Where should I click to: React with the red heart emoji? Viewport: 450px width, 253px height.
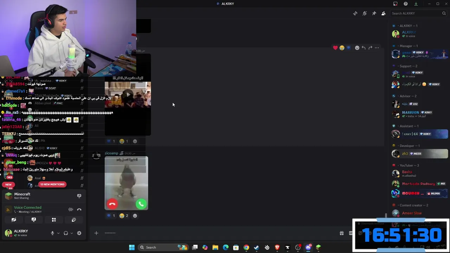[x=335, y=48]
